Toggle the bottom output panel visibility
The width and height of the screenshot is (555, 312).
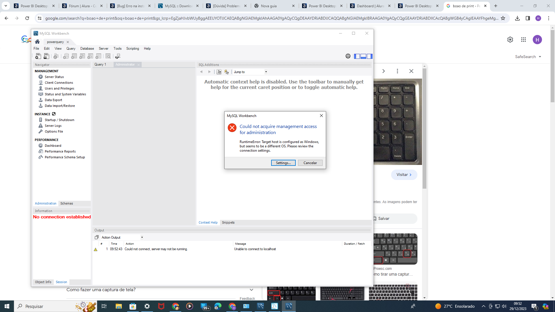click(x=363, y=56)
